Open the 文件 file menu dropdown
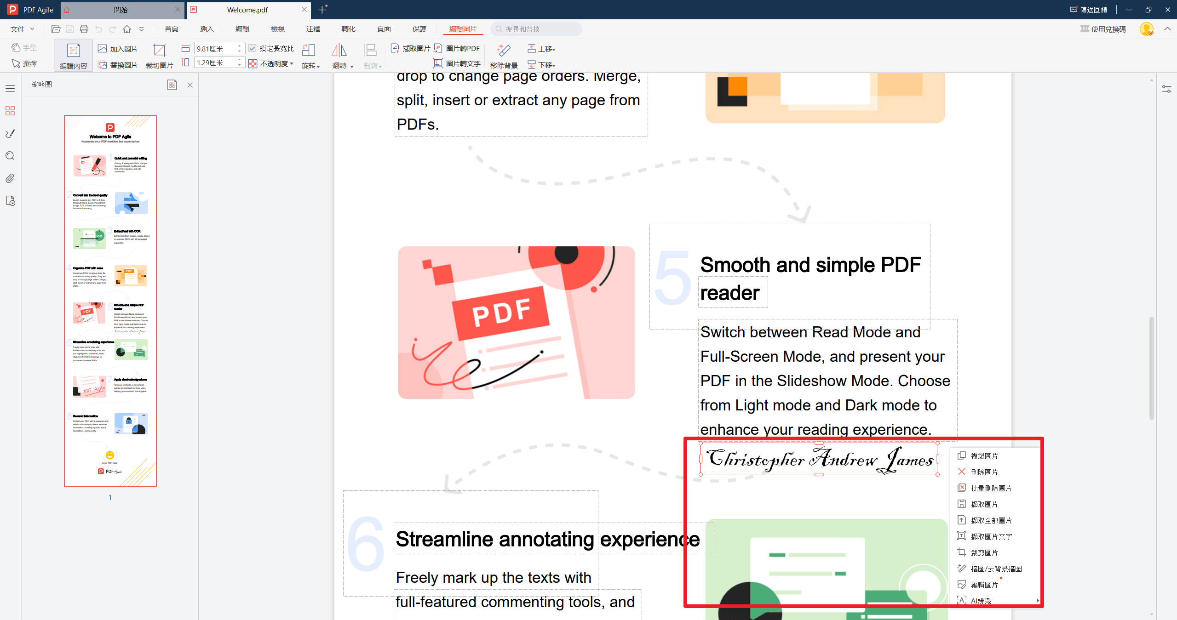This screenshot has width=1177, height=620. point(23,29)
